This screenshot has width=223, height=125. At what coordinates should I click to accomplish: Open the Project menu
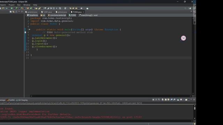(11, 5)
